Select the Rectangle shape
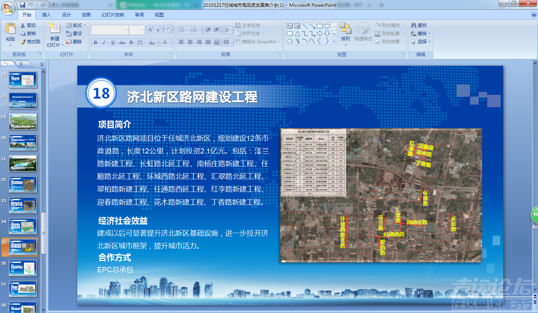538x313 pixels. [x=319, y=26]
